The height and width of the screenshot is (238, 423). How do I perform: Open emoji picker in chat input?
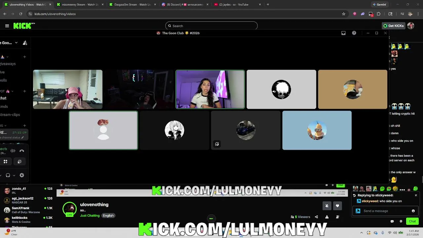tap(413, 211)
